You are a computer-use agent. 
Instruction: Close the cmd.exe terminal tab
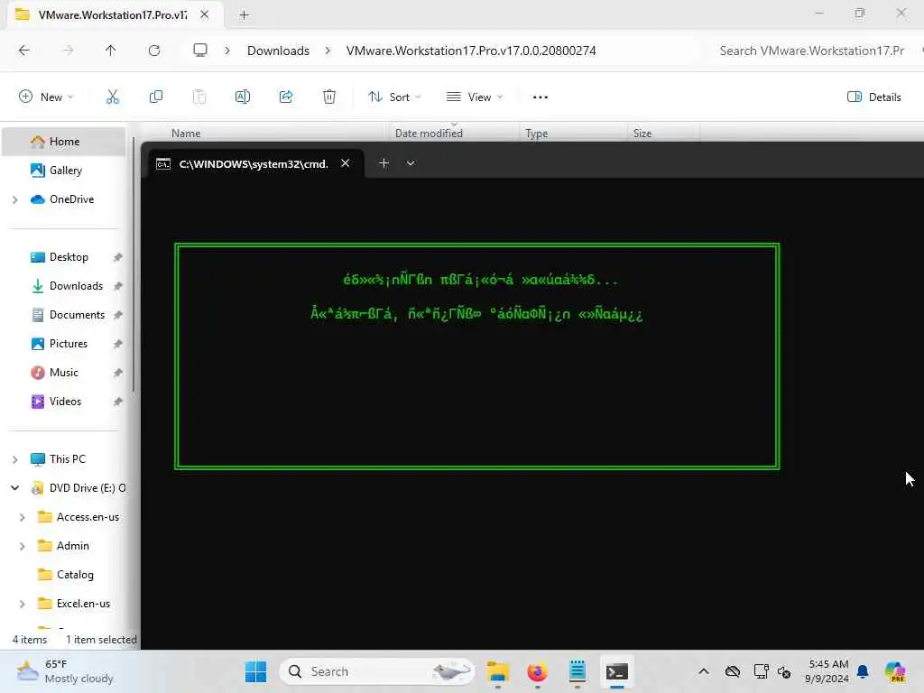tap(346, 163)
